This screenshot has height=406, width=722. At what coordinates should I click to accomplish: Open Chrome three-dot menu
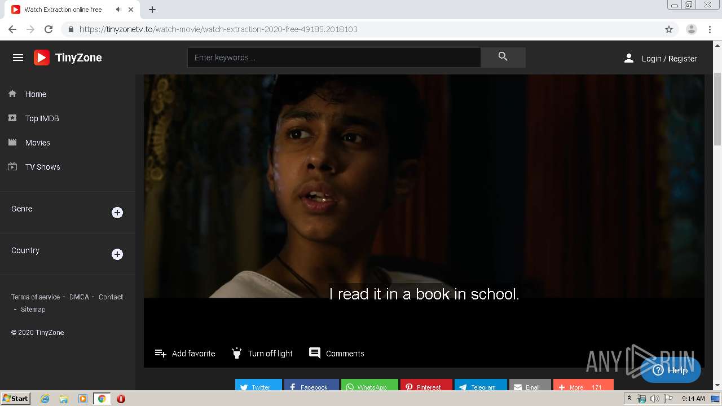(710, 29)
